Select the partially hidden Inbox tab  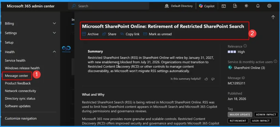[x=73, y=20]
